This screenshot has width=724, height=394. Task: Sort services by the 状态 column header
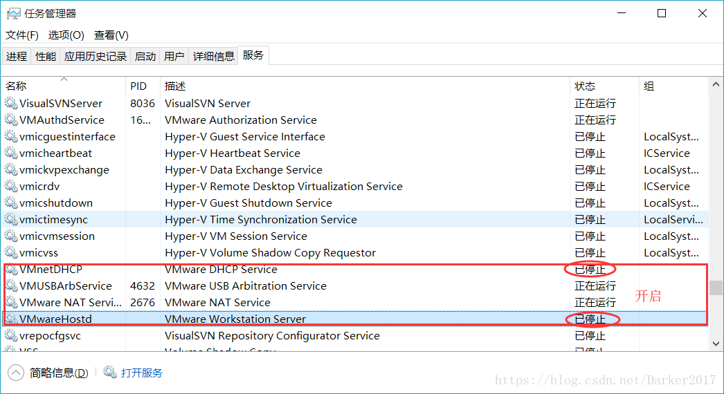tap(604, 86)
